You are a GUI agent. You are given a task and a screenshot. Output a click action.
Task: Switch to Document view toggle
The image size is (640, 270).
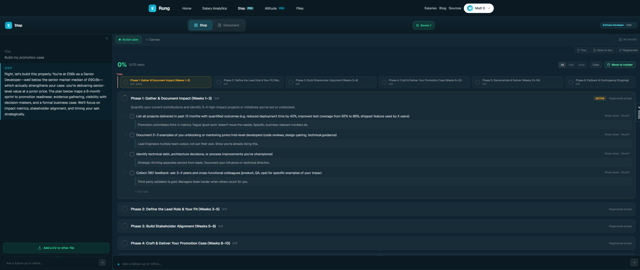[x=228, y=25]
